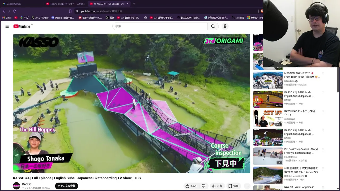Viewport: 340px width, 191px height.
Task: Click the search magnifier button
Action: [213, 26]
